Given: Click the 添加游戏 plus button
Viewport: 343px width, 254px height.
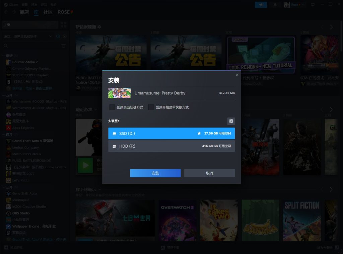Looking at the screenshot, I should click(x=6, y=247).
